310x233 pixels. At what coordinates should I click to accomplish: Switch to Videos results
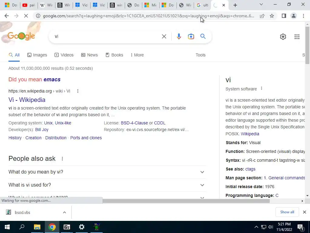click(x=64, y=55)
